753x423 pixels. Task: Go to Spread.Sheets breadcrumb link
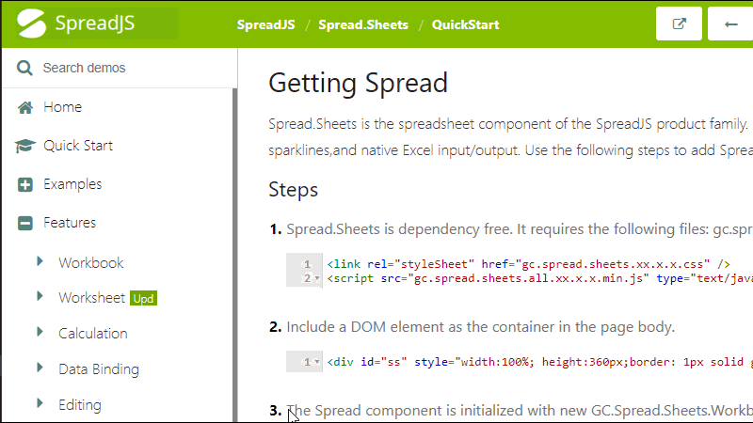[362, 24]
